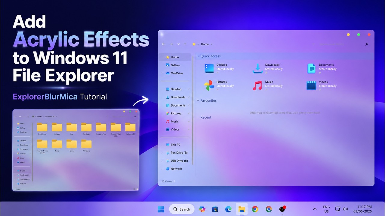Open the Downloads folder icon in Quick access
The width and height of the screenshot is (385, 216).
point(257,68)
